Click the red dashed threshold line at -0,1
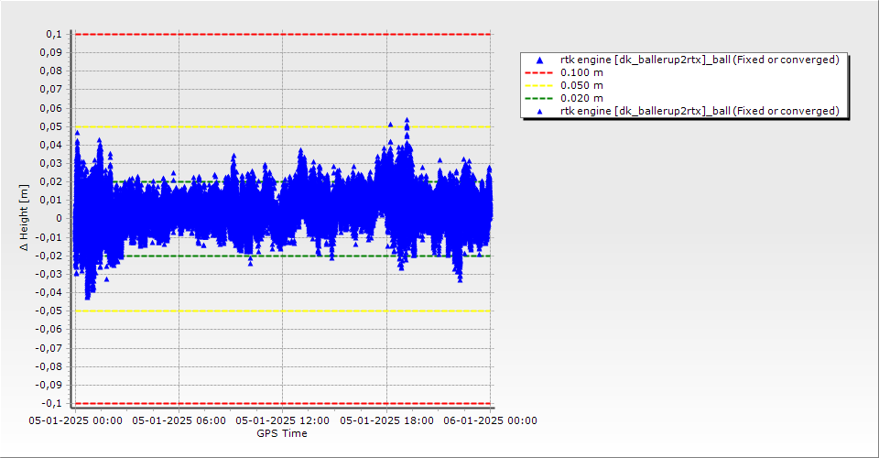 coord(283,404)
